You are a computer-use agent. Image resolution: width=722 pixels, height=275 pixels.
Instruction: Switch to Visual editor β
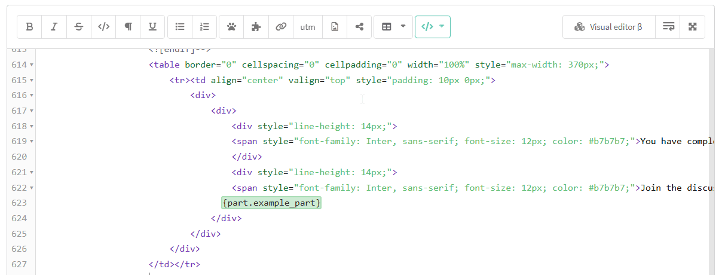pos(609,27)
